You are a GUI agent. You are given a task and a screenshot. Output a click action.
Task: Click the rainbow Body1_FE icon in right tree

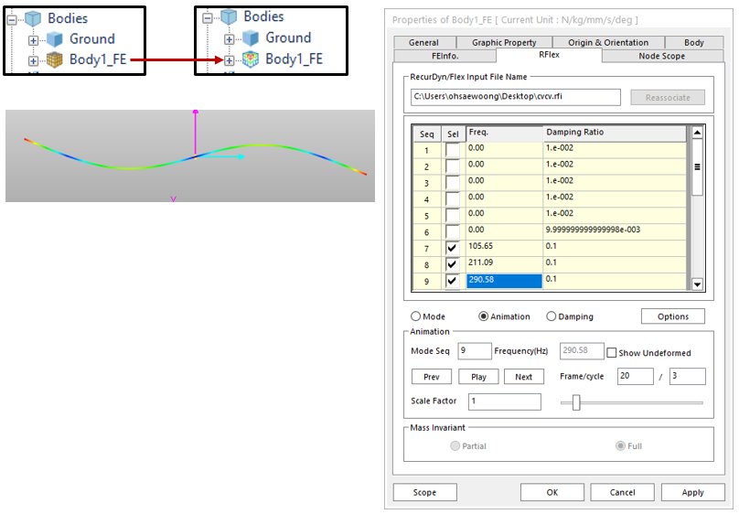(x=251, y=59)
